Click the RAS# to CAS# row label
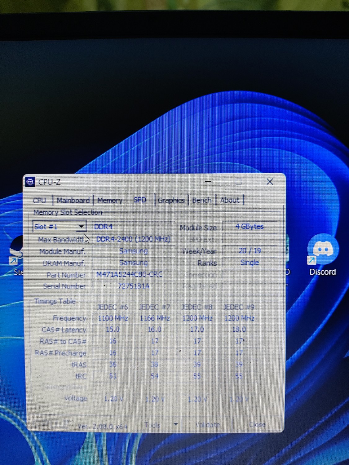The height and width of the screenshot is (465, 349). pos(63,341)
